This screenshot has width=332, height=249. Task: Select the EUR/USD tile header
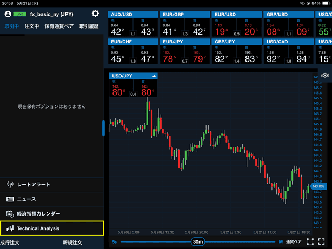(x=237, y=15)
